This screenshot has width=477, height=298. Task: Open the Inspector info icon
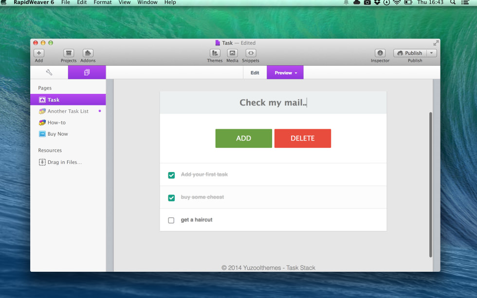click(380, 53)
